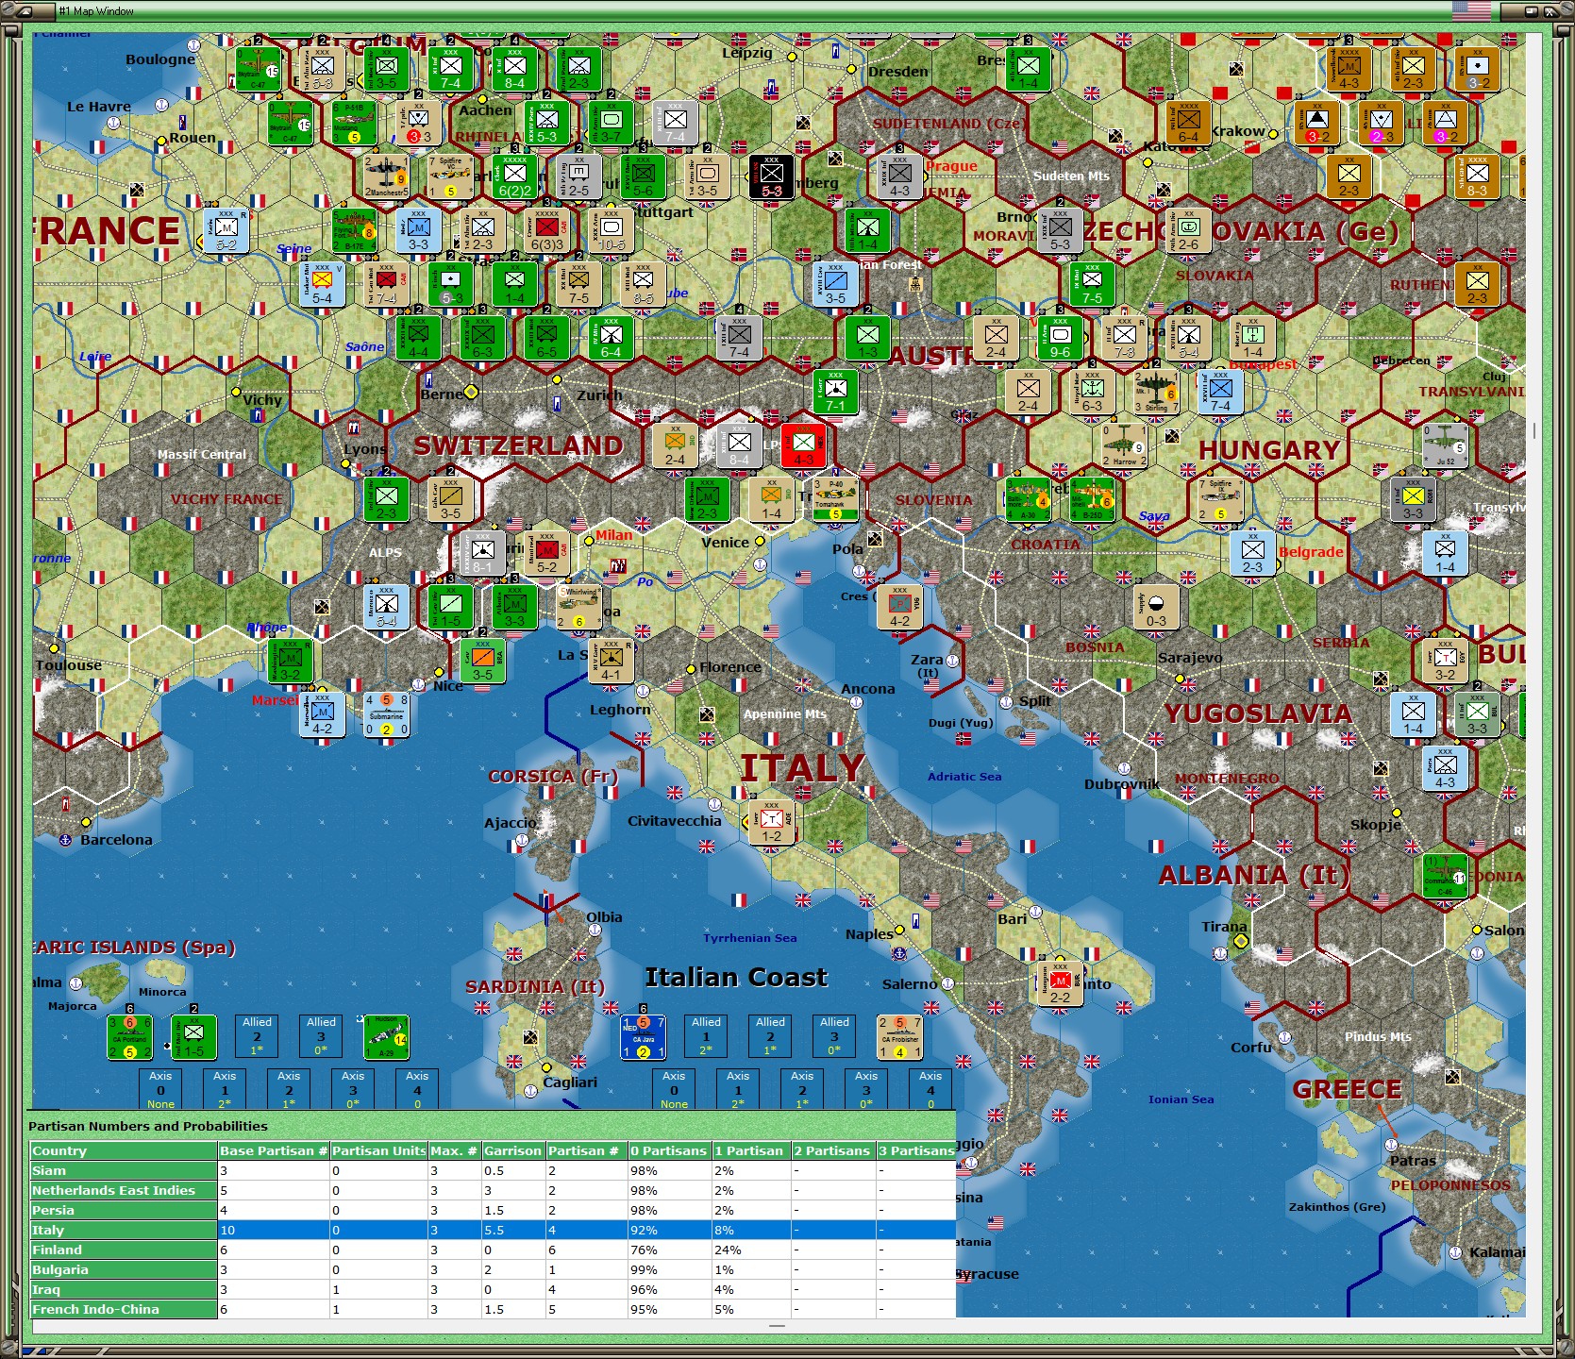Select the French Indo-China row
Screen dimensions: 1575x1359
493,1309
